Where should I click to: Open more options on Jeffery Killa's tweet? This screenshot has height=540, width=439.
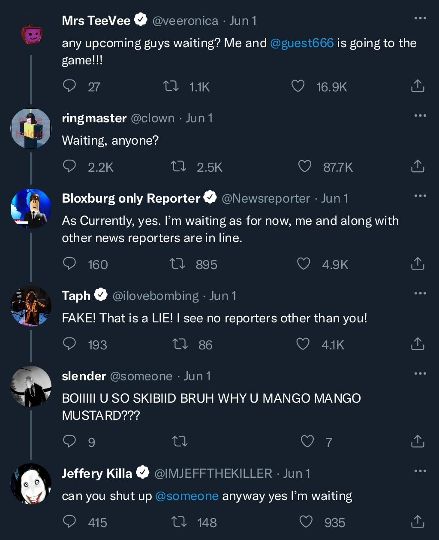point(420,471)
